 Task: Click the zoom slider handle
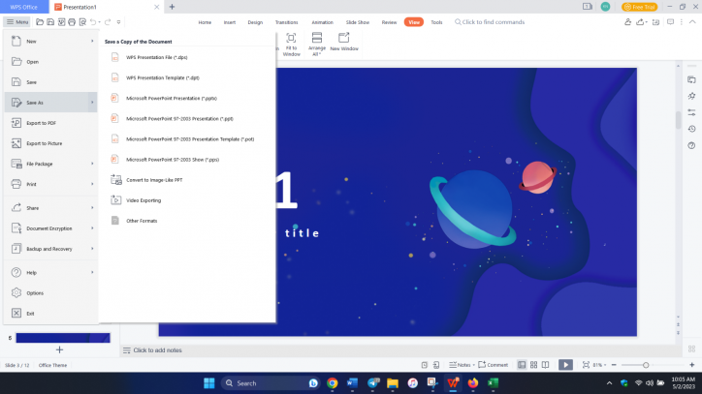pyautogui.click(x=646, y=365)
